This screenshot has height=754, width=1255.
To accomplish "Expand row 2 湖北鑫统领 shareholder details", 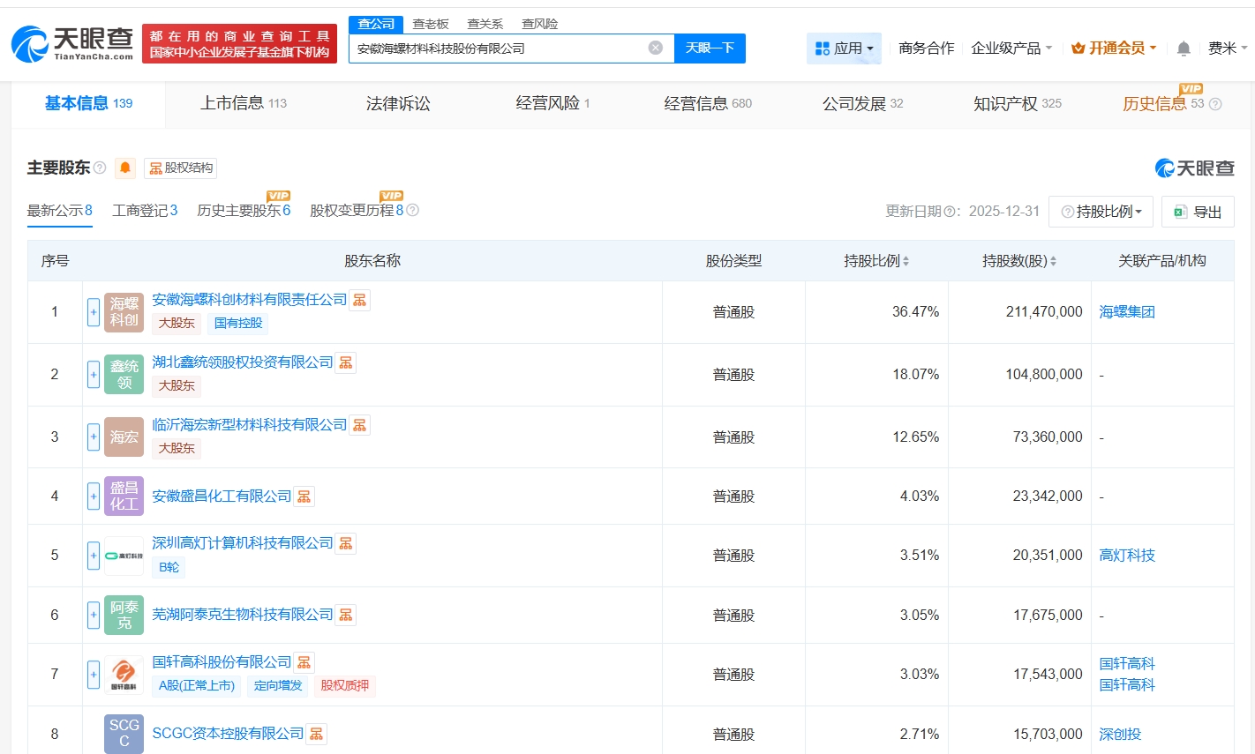I will click(x=94, y=375).
